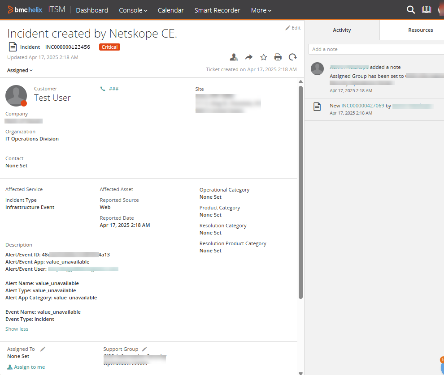Click the Edit pencil beside incident title

[293, 28]
